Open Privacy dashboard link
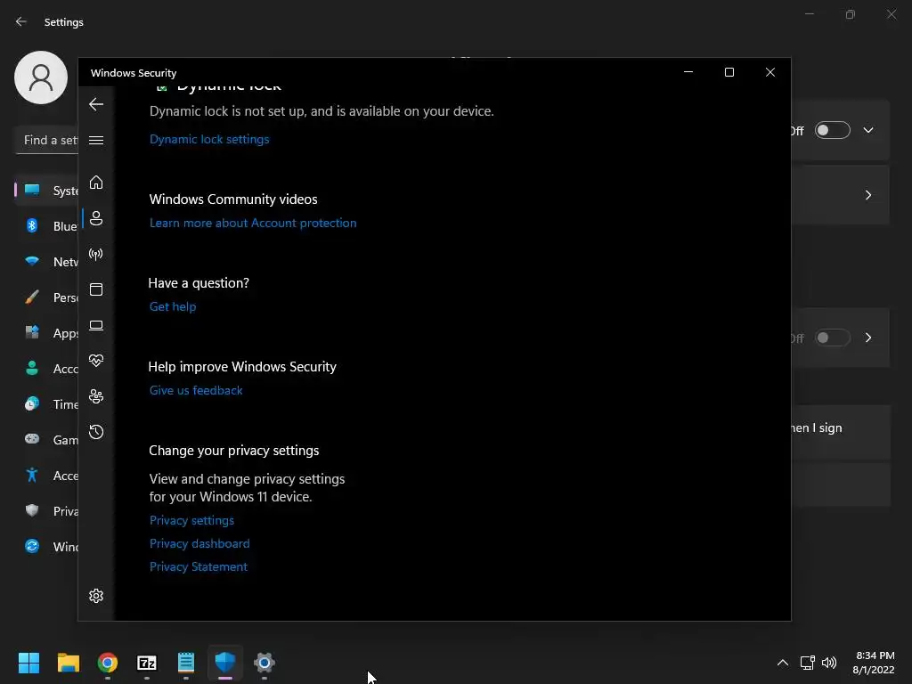912x684 pixels. click(x=199, y=544)
